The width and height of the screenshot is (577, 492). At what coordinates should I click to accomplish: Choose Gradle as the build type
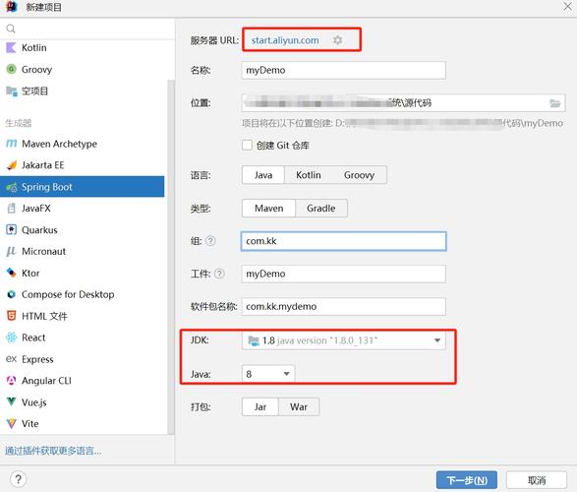[320, 209]
